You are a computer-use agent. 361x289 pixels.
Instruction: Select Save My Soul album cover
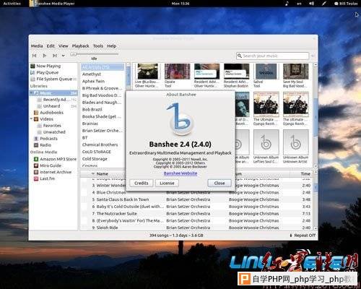pyautogui.click(x=296, y=72)
